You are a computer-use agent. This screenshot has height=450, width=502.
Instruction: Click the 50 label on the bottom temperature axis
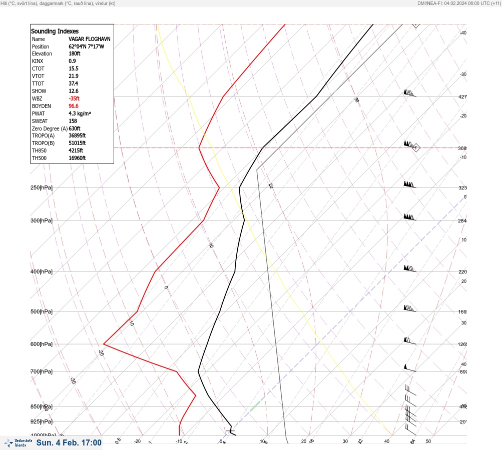click(x=428, y=441)
